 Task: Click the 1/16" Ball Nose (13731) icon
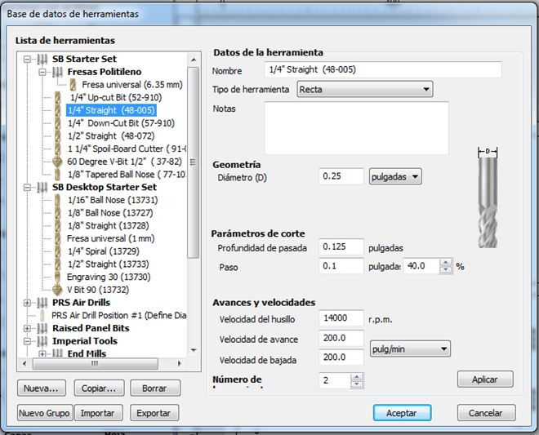58,200
